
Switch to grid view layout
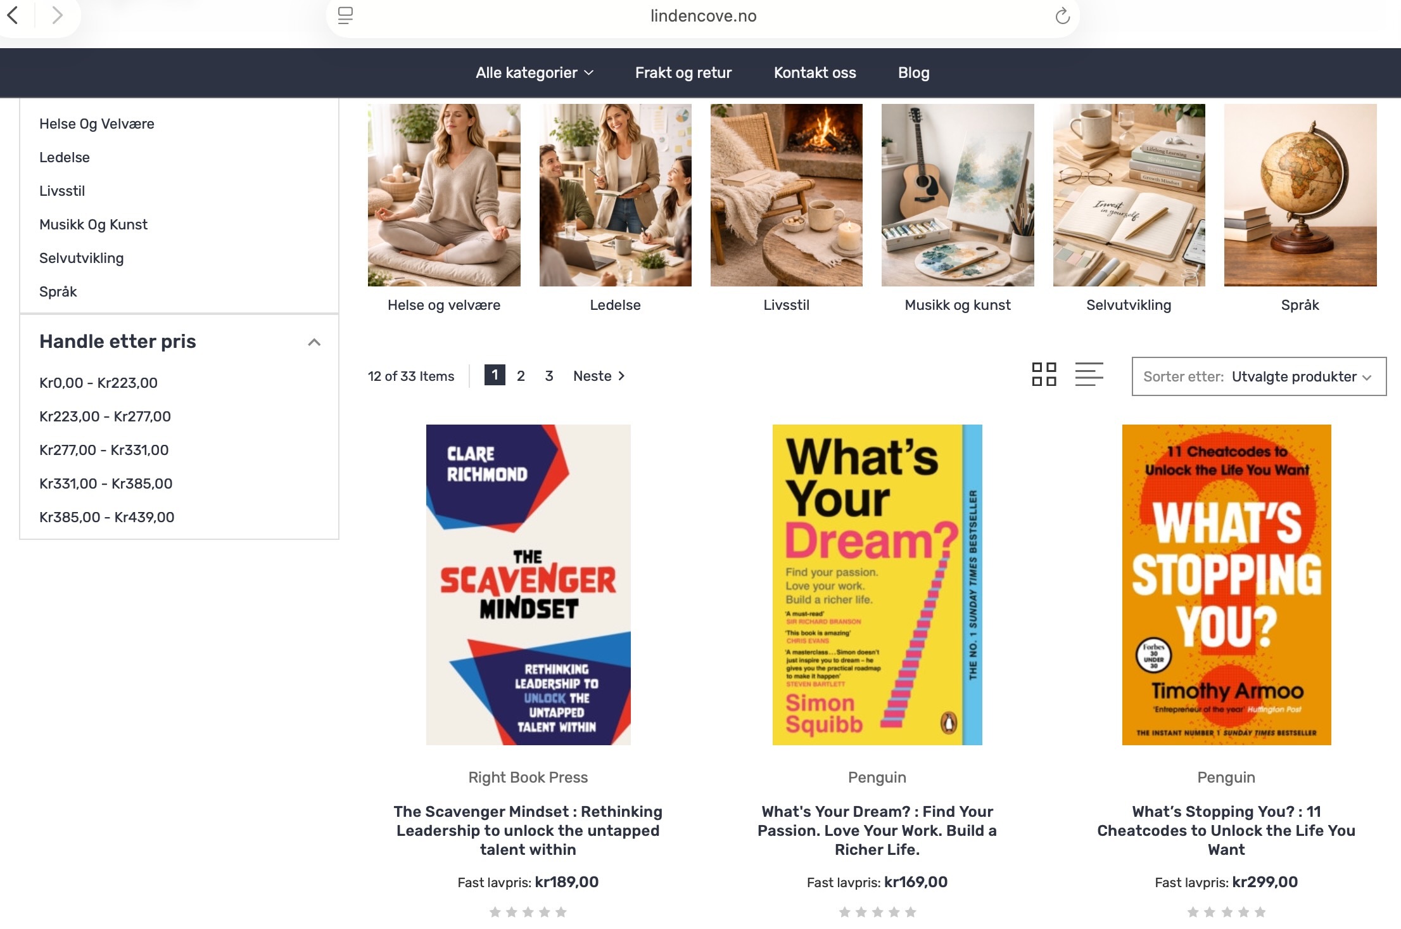(1044, 375)
